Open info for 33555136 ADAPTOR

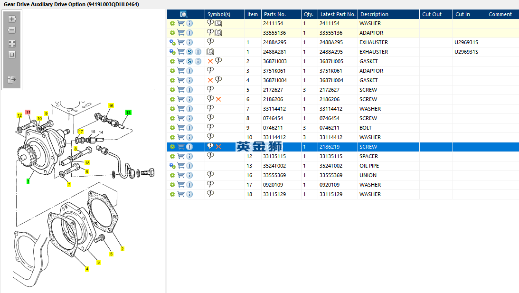[189, 33]
